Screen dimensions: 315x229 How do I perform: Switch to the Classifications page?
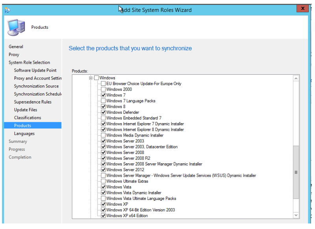pos(28,118)
